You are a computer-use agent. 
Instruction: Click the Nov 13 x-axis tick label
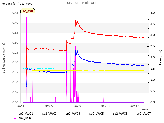pyautogui.click(x=106, y=106)
